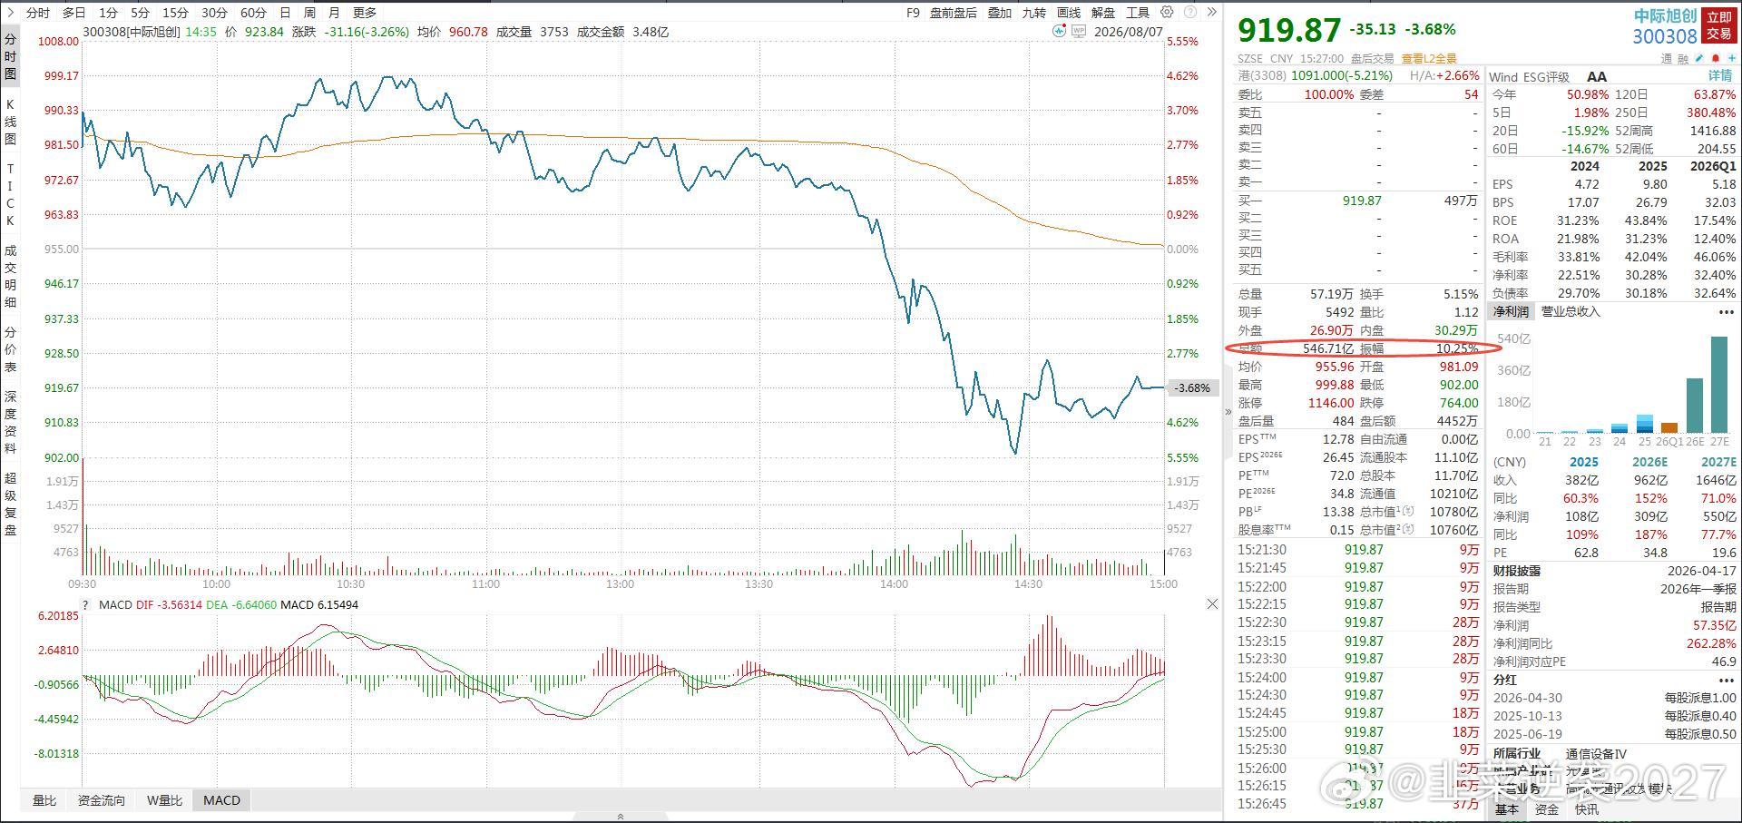This screenshot has height=823, width=1742.
Task: Switch to the 周 weekly chart
Action: pos(309,13)
